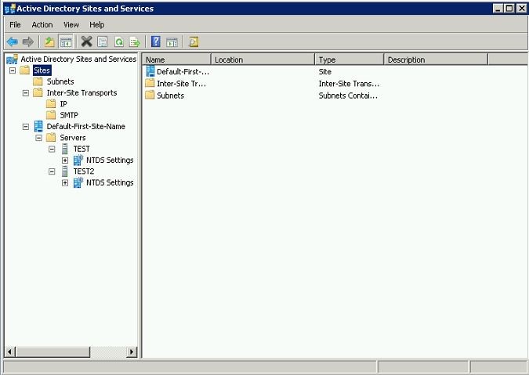Expand NTDS Settings under TEST2

[65, 183]
